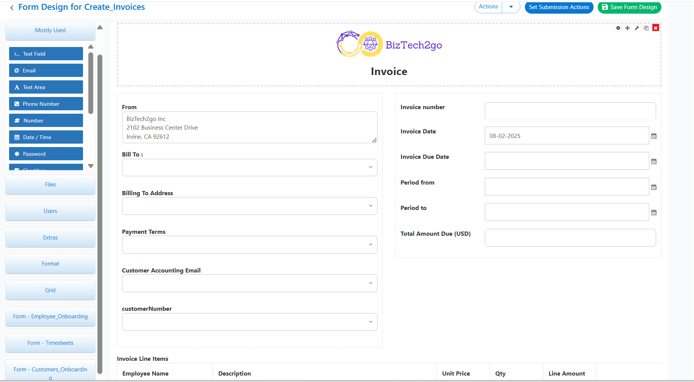Open the gear settings on the header section
Image resolution: width=694 pixels, height=382 pixels.
click(x=618, y=28)
